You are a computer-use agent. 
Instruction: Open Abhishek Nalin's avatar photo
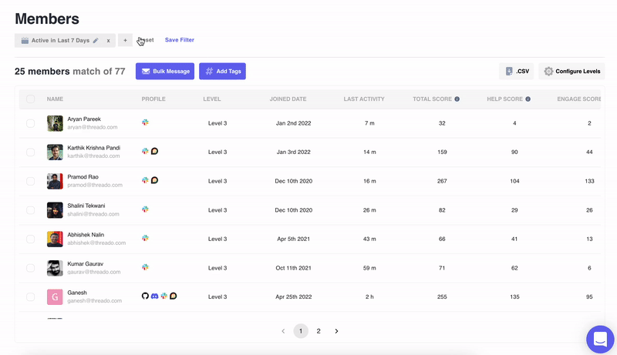click(x=55, y=239)
